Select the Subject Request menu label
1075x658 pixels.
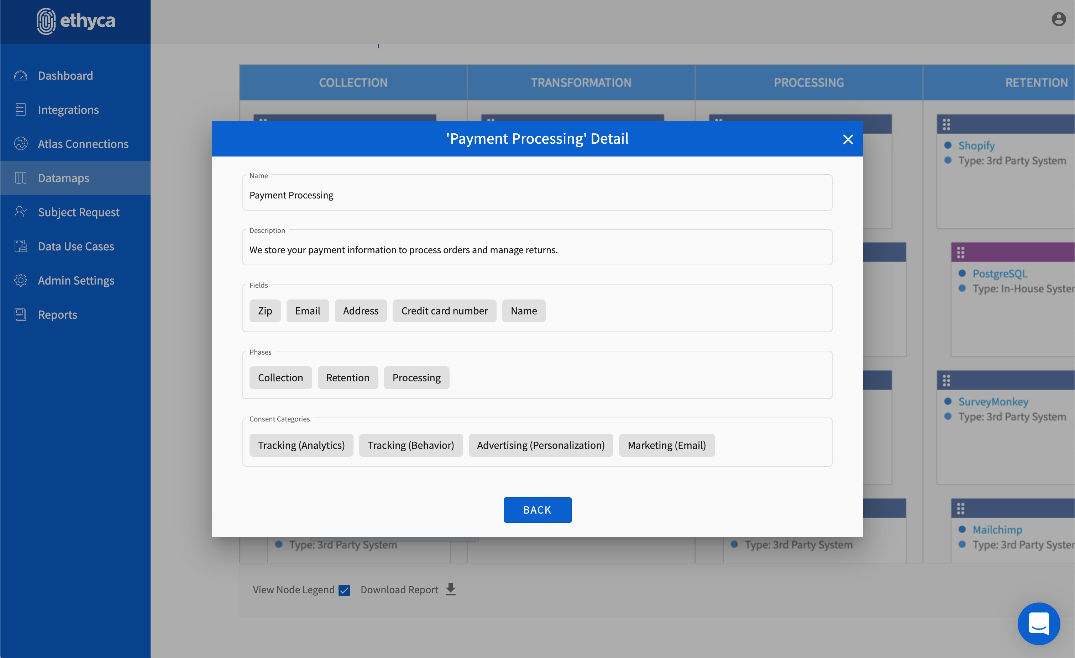point(79,212)
